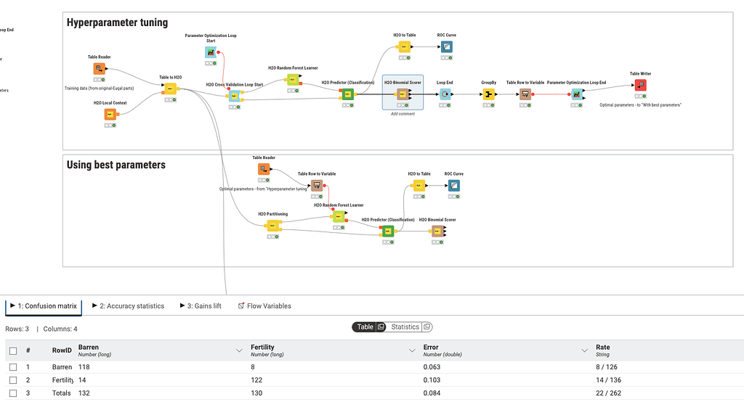Switch to Accuracy statistics tab
Screen dimensions: 744x410
pos(128,306)
